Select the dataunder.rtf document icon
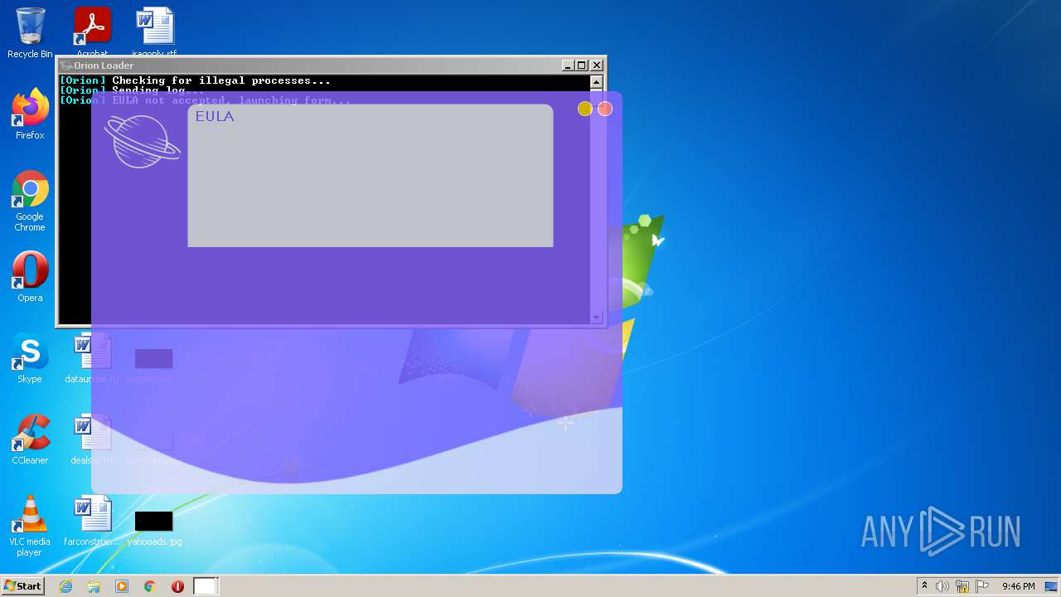 [92, 358]
